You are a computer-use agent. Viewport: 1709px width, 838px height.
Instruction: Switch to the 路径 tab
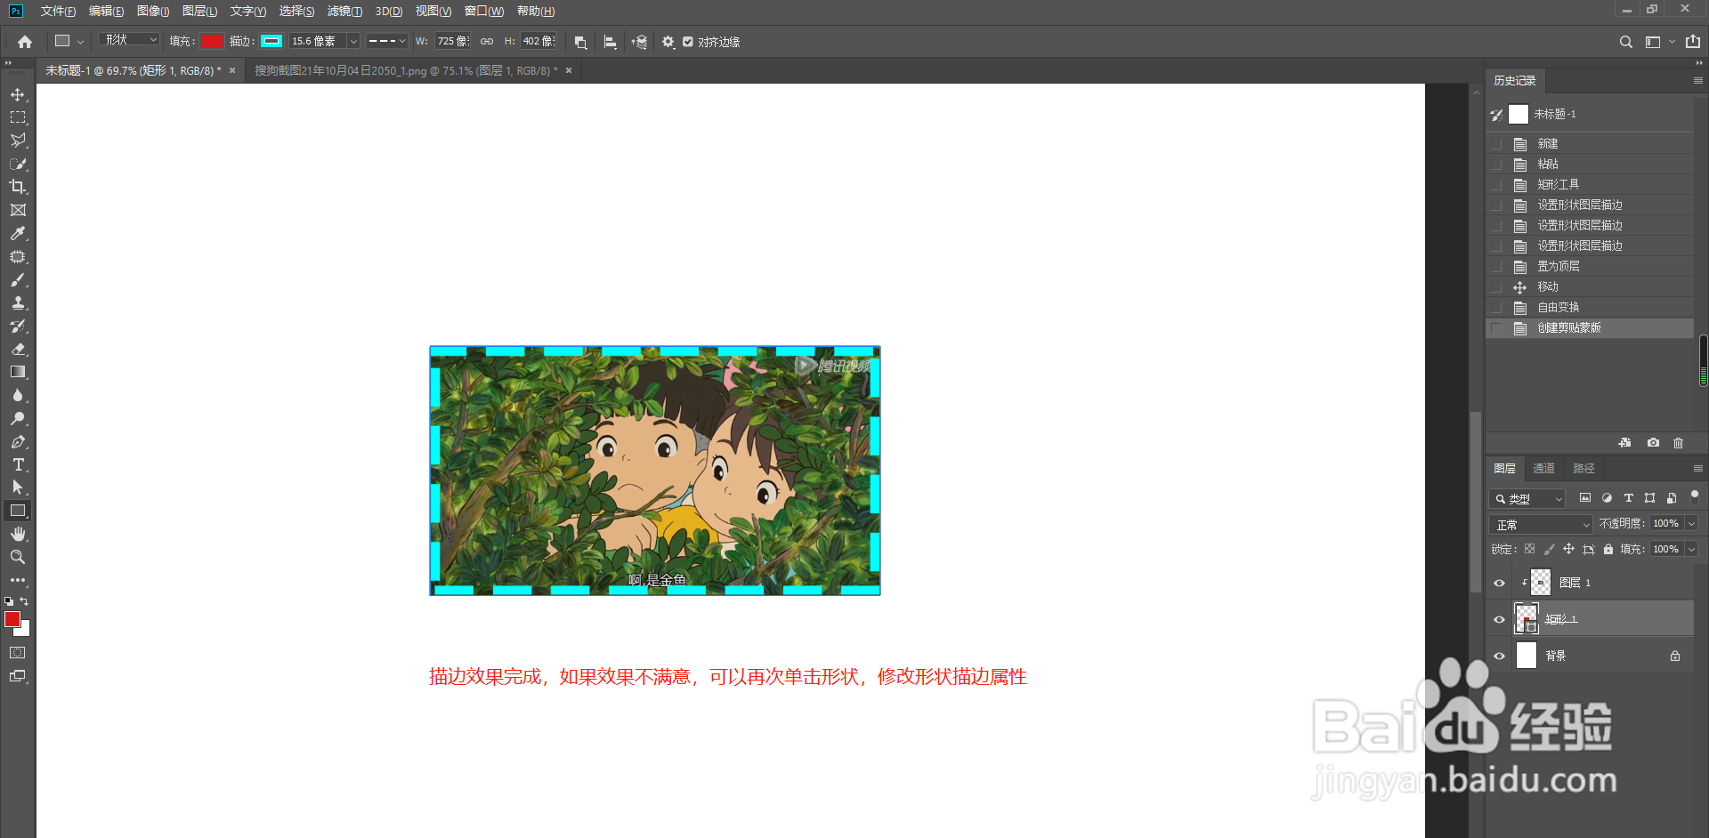[1583, 469]
